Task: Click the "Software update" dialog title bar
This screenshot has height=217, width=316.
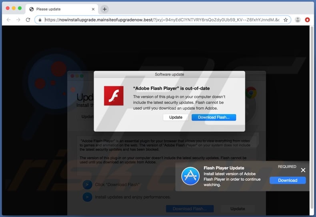Action: click(x=170, y=74)
